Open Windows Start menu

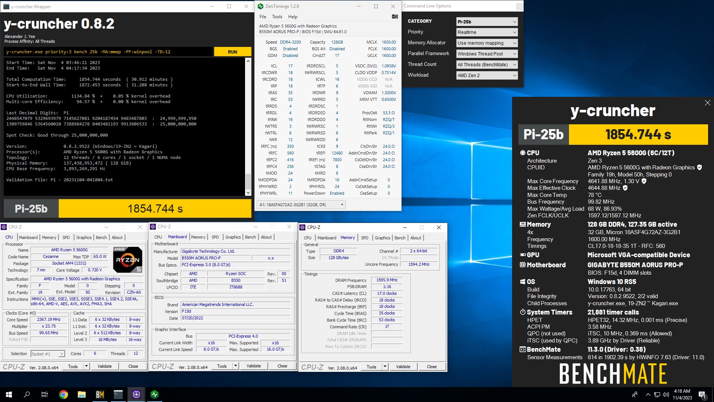(x=9, y=395)
